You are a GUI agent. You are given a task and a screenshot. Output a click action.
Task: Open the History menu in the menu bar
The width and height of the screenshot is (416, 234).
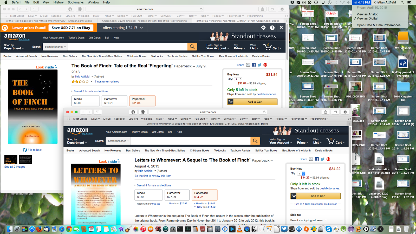[x=58, y=2]
